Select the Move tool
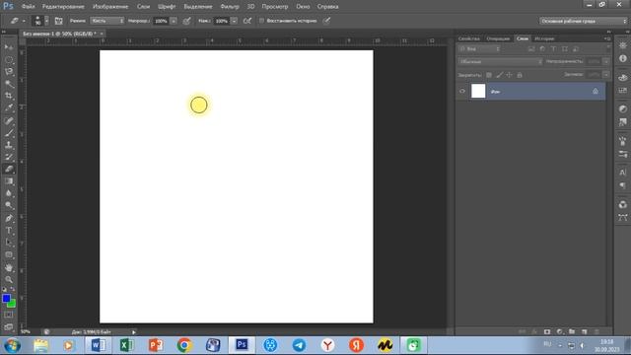This screenshot has height=355, width=631. pyautogui.click(x=9, y=47)
